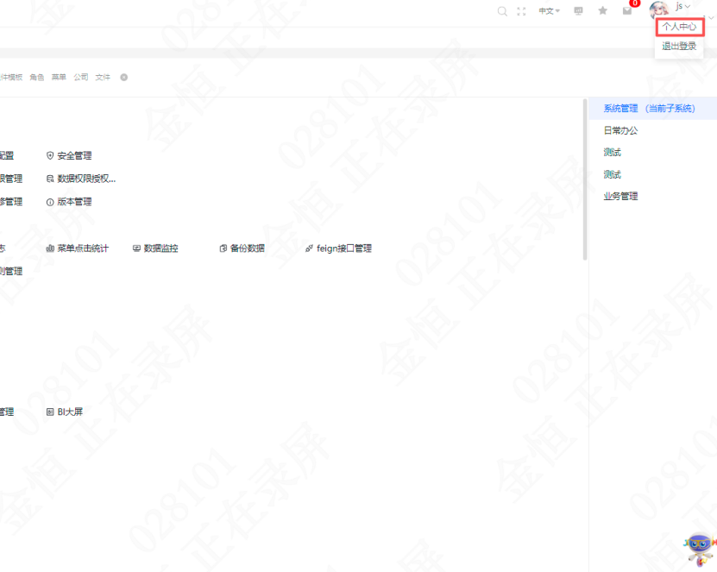The width and height of the screenshot is (717, 572).
Task: Open 安全管理 shield menu entry
Action: [x=69, y=156]
